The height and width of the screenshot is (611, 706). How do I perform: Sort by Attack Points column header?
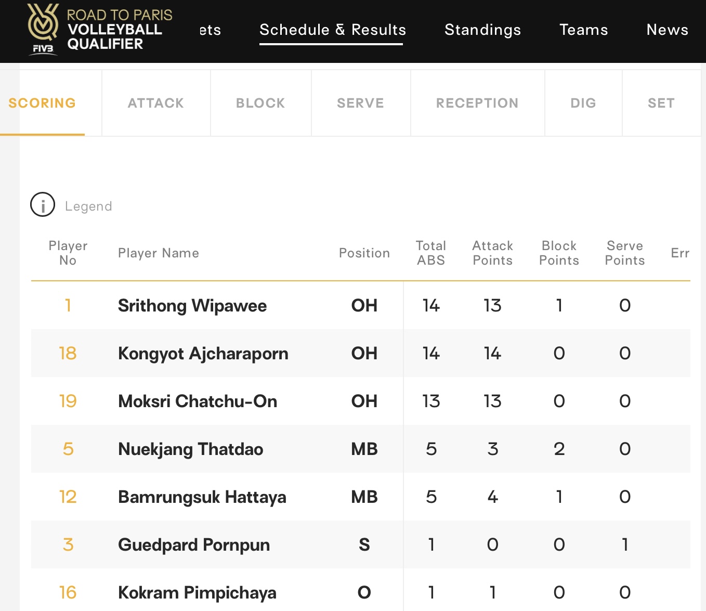(492, 253)
